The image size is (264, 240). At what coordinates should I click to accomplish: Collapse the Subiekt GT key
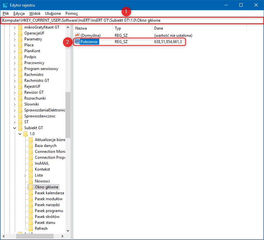[x=15, y=128]
